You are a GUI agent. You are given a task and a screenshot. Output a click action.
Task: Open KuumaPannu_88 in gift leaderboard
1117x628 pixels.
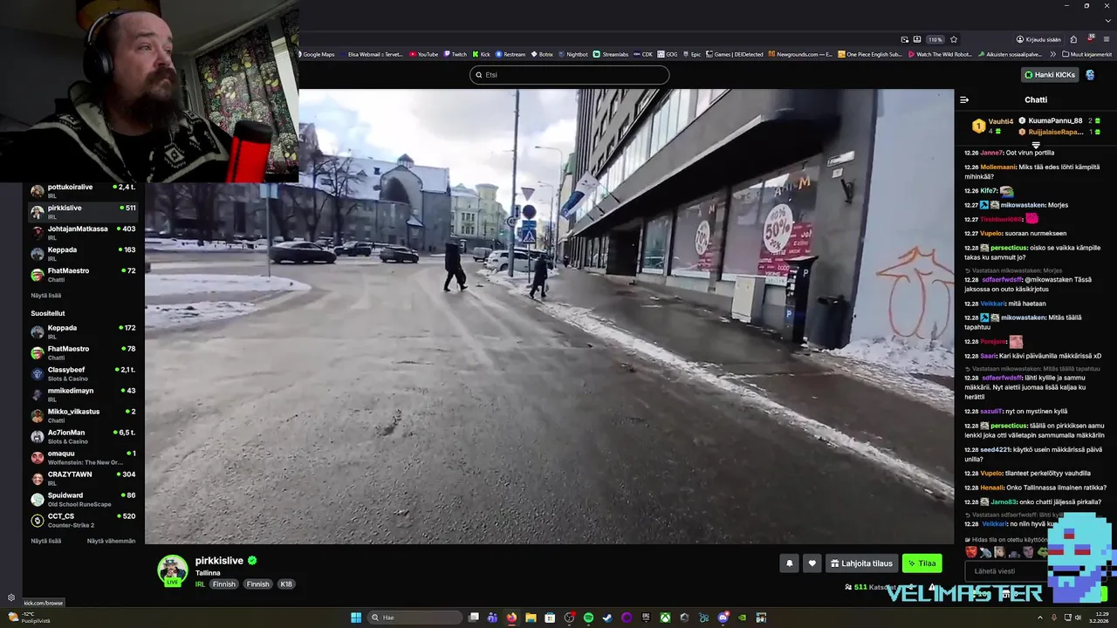(1055, 121)
